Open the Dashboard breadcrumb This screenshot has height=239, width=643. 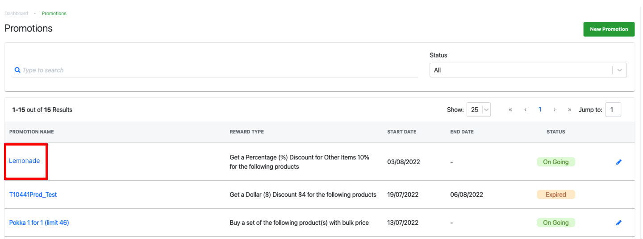(16, 13)
